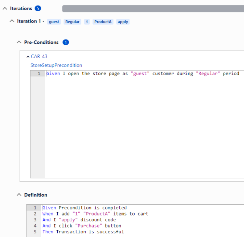Click line number 2 in Definition gutter
The image size is (246, 237).
coord(35,214)
